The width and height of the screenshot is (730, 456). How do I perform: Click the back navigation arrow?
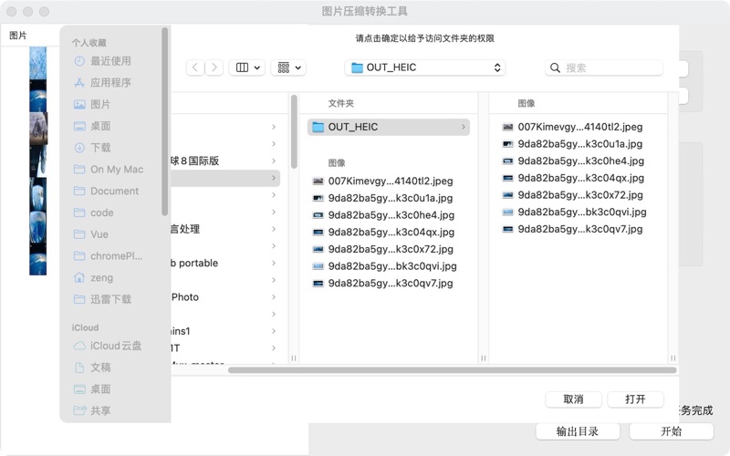[x=195, y=67]
